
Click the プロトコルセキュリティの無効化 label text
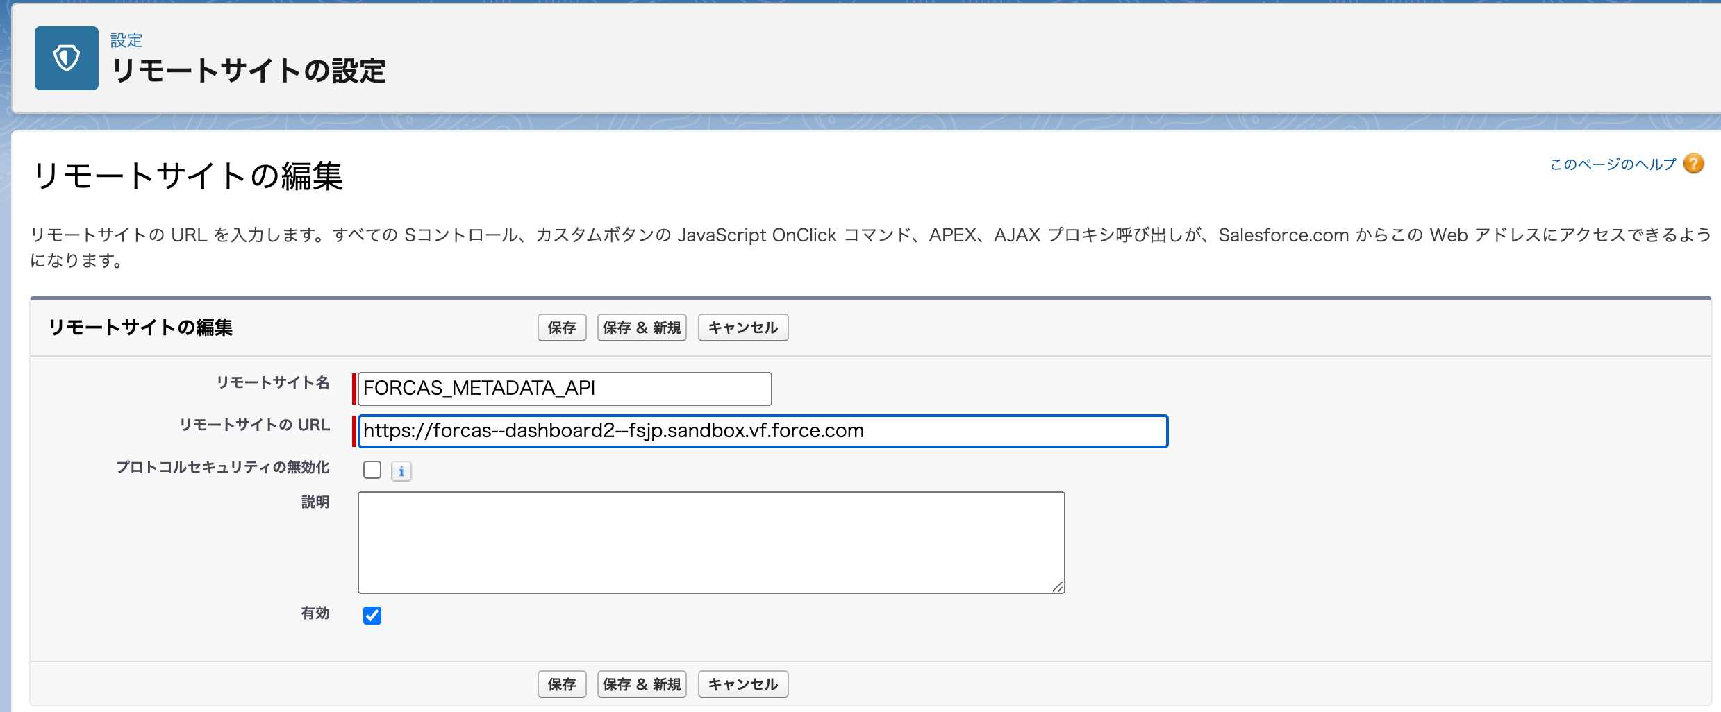pos(222,467)
